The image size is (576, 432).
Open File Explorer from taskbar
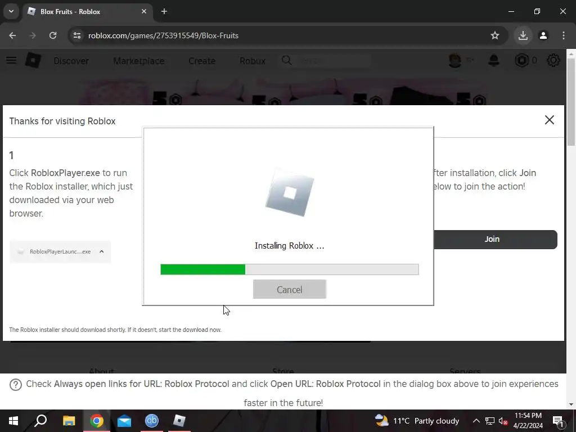pyautogui.click(x=69, y=421)
